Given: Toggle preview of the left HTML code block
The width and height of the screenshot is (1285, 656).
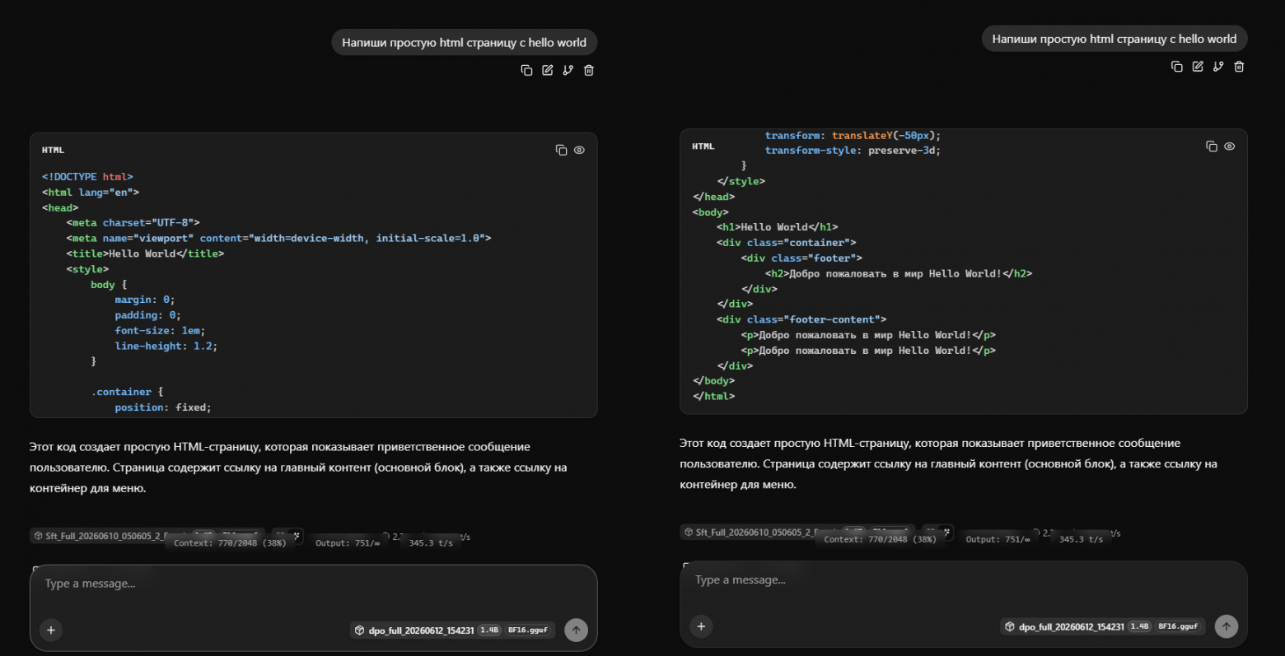Looking at the screenshot, I should click(580, 150).
